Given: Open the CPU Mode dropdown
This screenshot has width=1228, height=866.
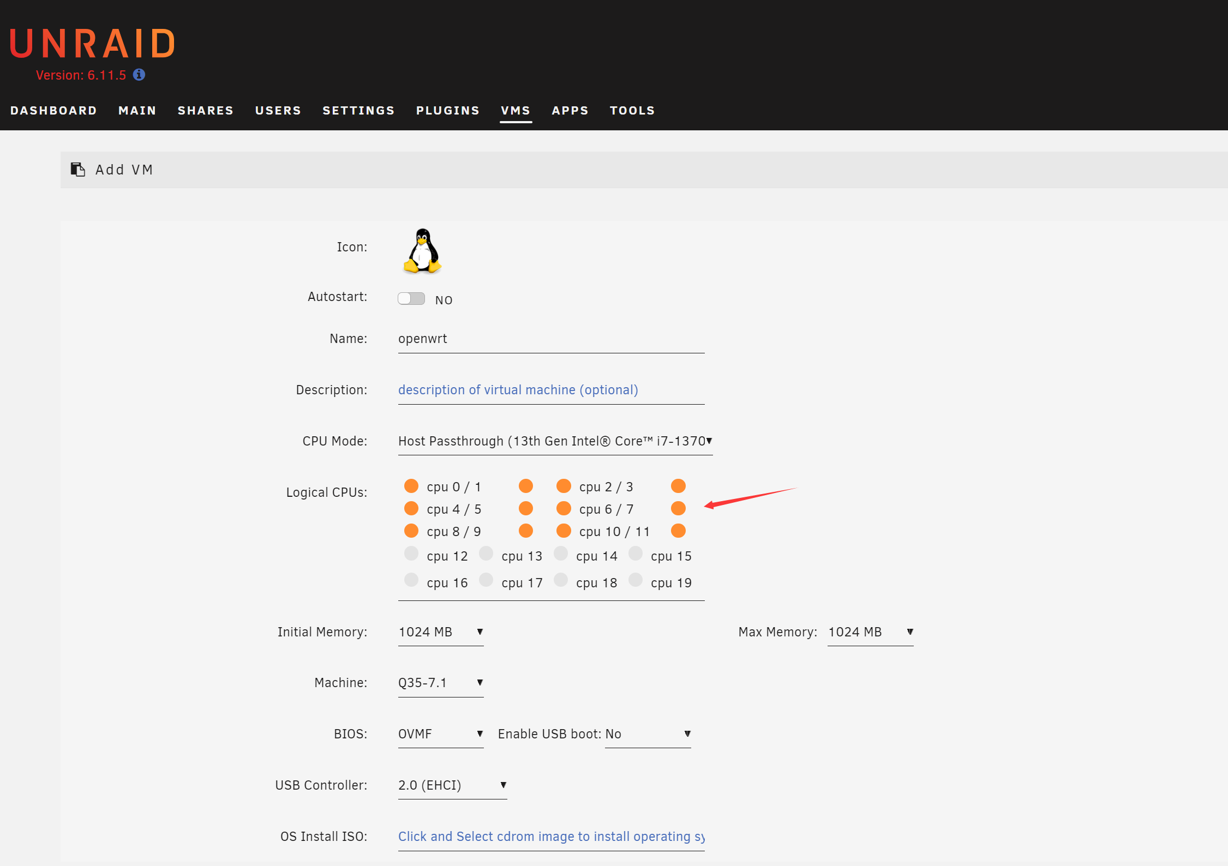Looking at the screenshot, I should click(x=555, y=441).
